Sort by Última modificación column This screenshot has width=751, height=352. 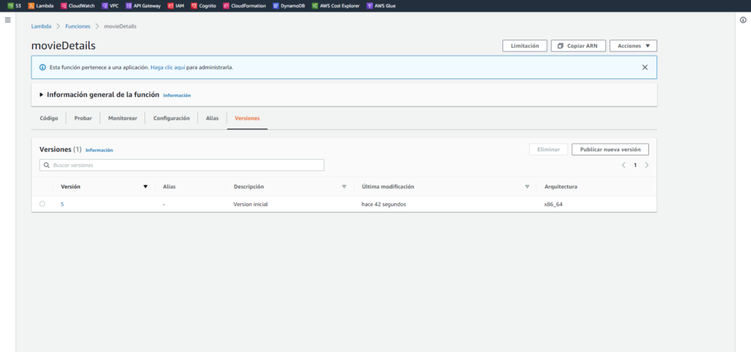tap(527, 187)
